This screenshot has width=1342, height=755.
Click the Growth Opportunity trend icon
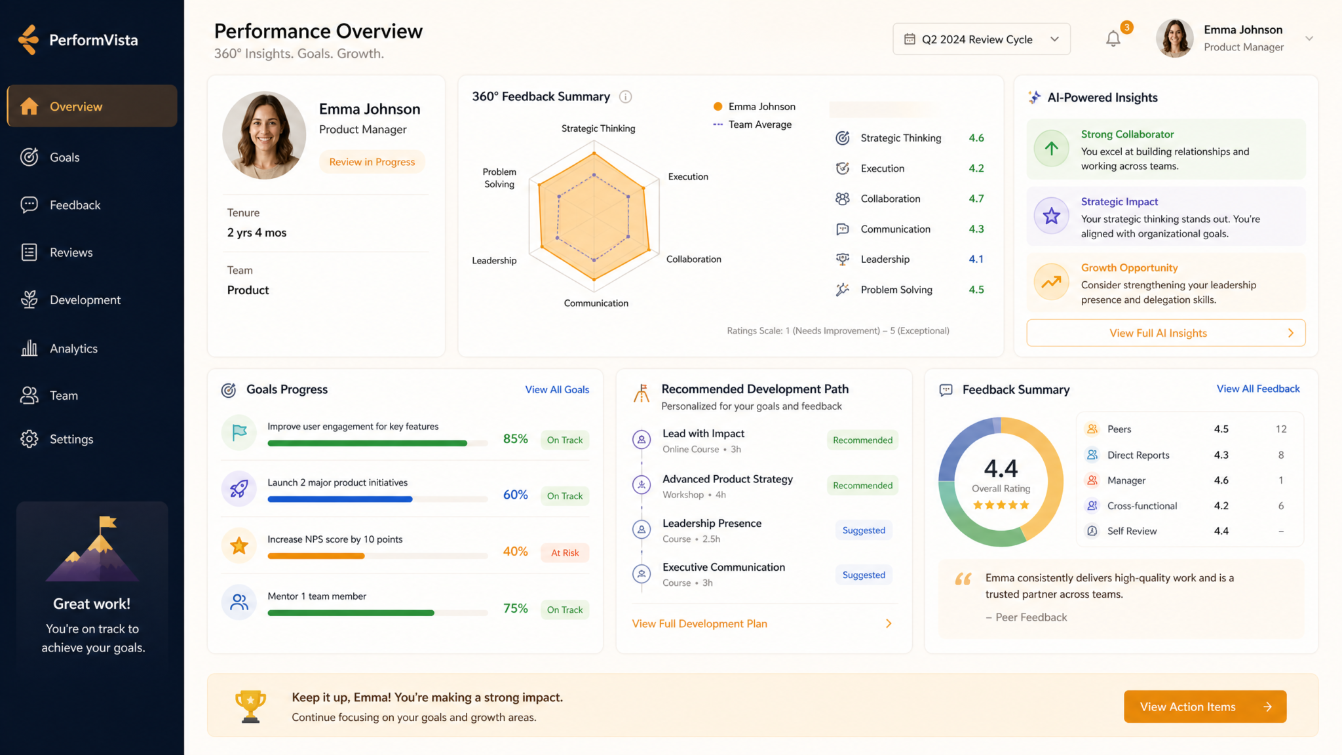1052,282
